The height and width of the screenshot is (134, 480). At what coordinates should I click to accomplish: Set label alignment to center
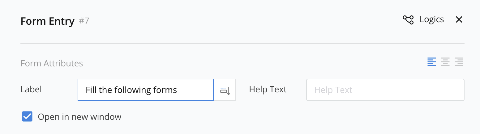tap(445, 62)
